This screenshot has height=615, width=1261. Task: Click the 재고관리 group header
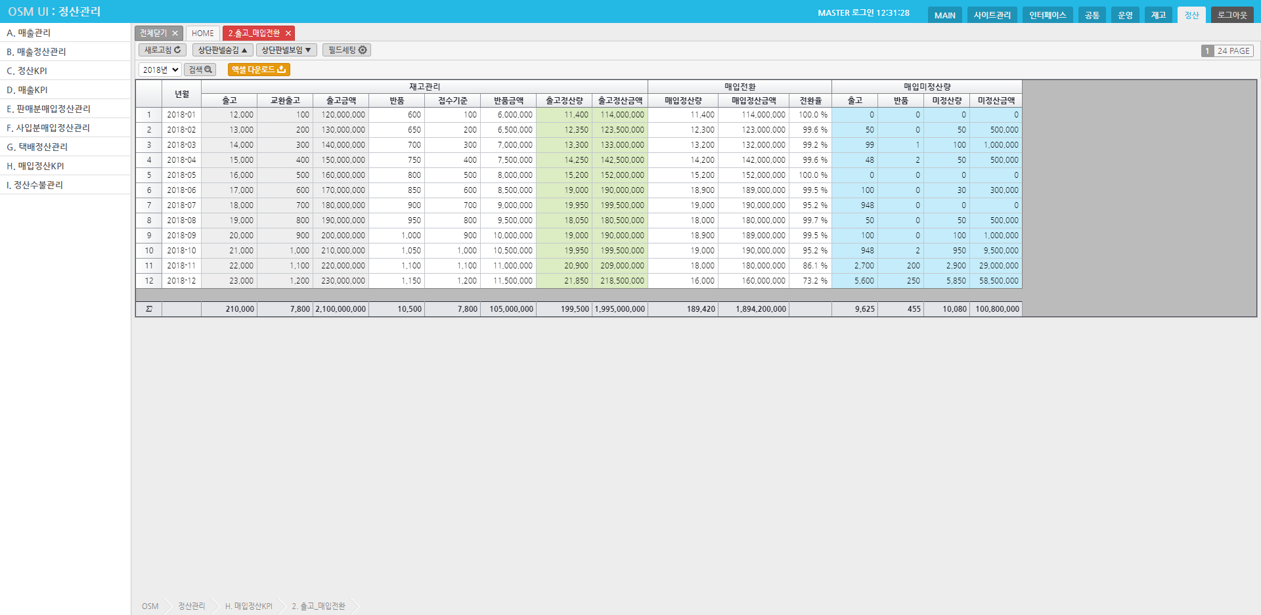point(424,87)
